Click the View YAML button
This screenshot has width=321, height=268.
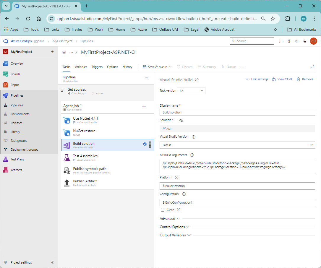click(x=283, y=79)
